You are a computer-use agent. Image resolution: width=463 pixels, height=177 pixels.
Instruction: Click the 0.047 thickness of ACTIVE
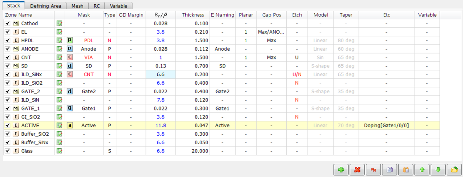(x=193, y=125)
